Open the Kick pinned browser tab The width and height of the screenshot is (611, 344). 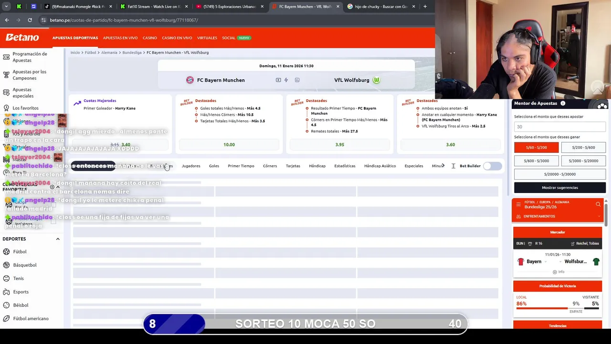coord(19,7)
